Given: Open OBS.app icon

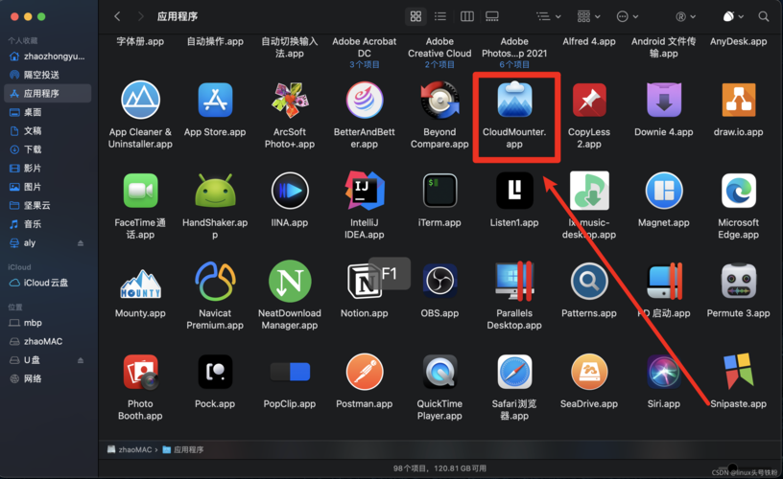Looking at the screenshot, I should 439,281.
